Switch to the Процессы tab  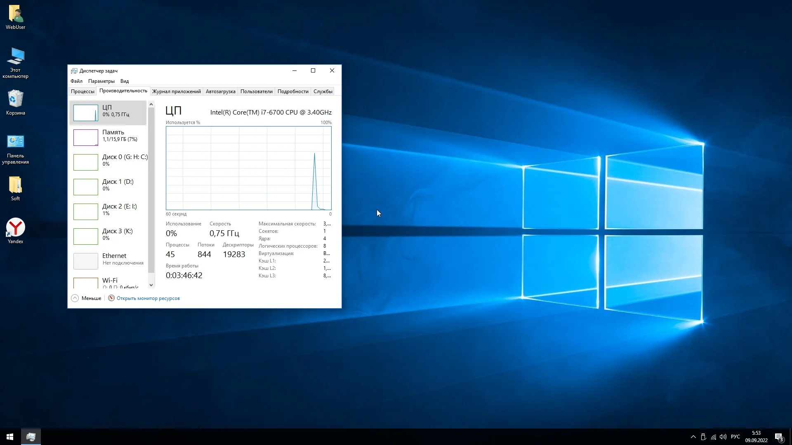coord(82,91)
